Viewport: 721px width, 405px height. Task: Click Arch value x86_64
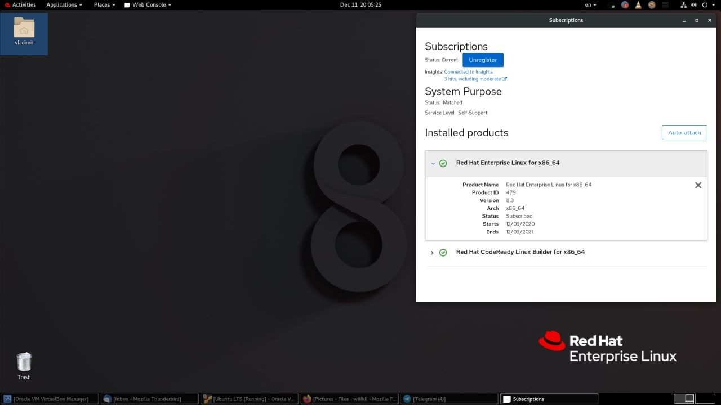click(x=515, y=208)
